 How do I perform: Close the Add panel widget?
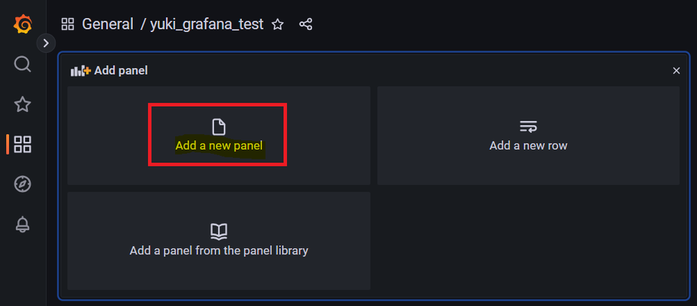point(676,70)
